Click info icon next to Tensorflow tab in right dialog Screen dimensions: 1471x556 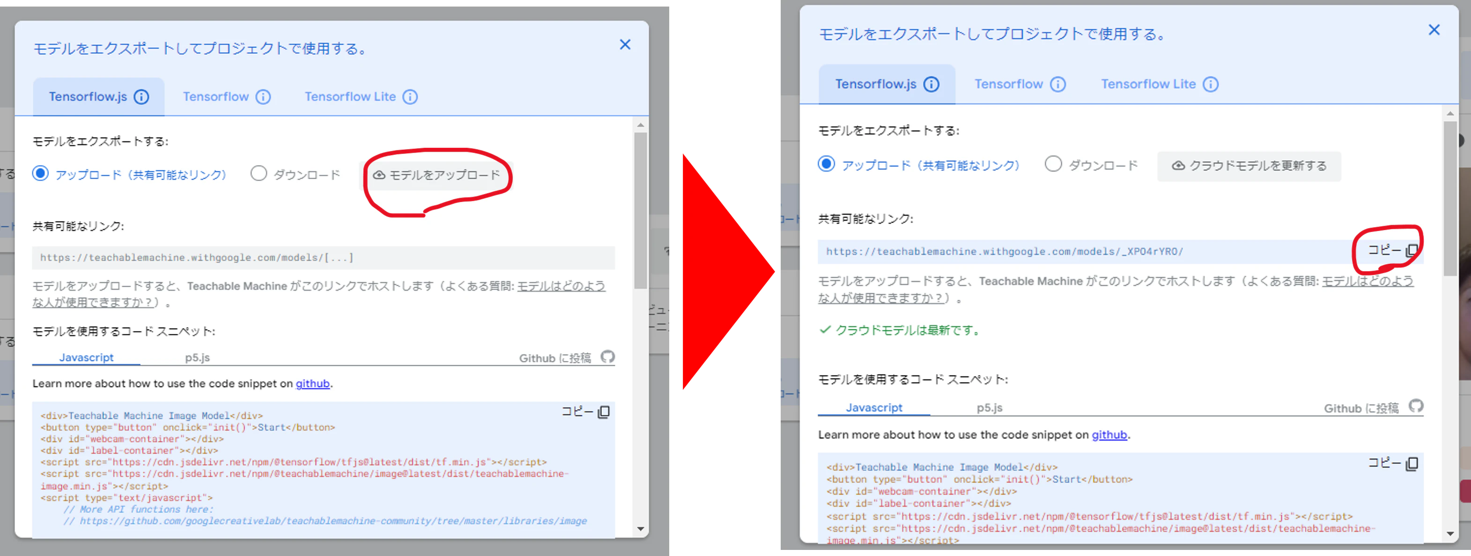tap(1057, 84)
